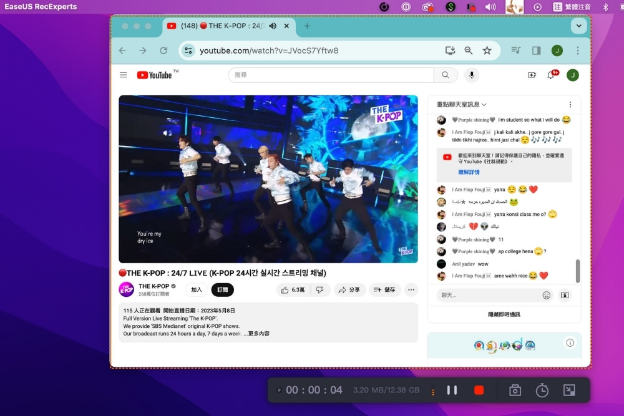This screenshot has height=416, width=624.
Task: Expand description with ...更多內容
Action: coord(256,334)
